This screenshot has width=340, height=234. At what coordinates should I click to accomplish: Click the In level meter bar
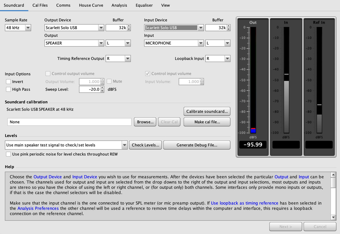pyautogui.click(x=286, y=80)
